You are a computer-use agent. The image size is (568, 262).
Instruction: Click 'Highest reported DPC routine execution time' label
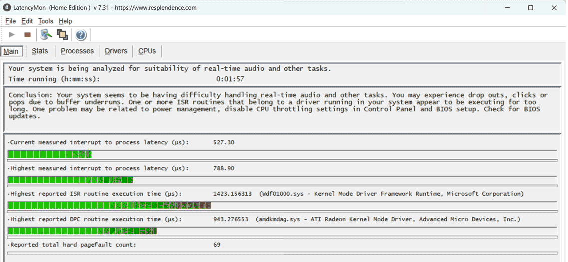[95, 219]
